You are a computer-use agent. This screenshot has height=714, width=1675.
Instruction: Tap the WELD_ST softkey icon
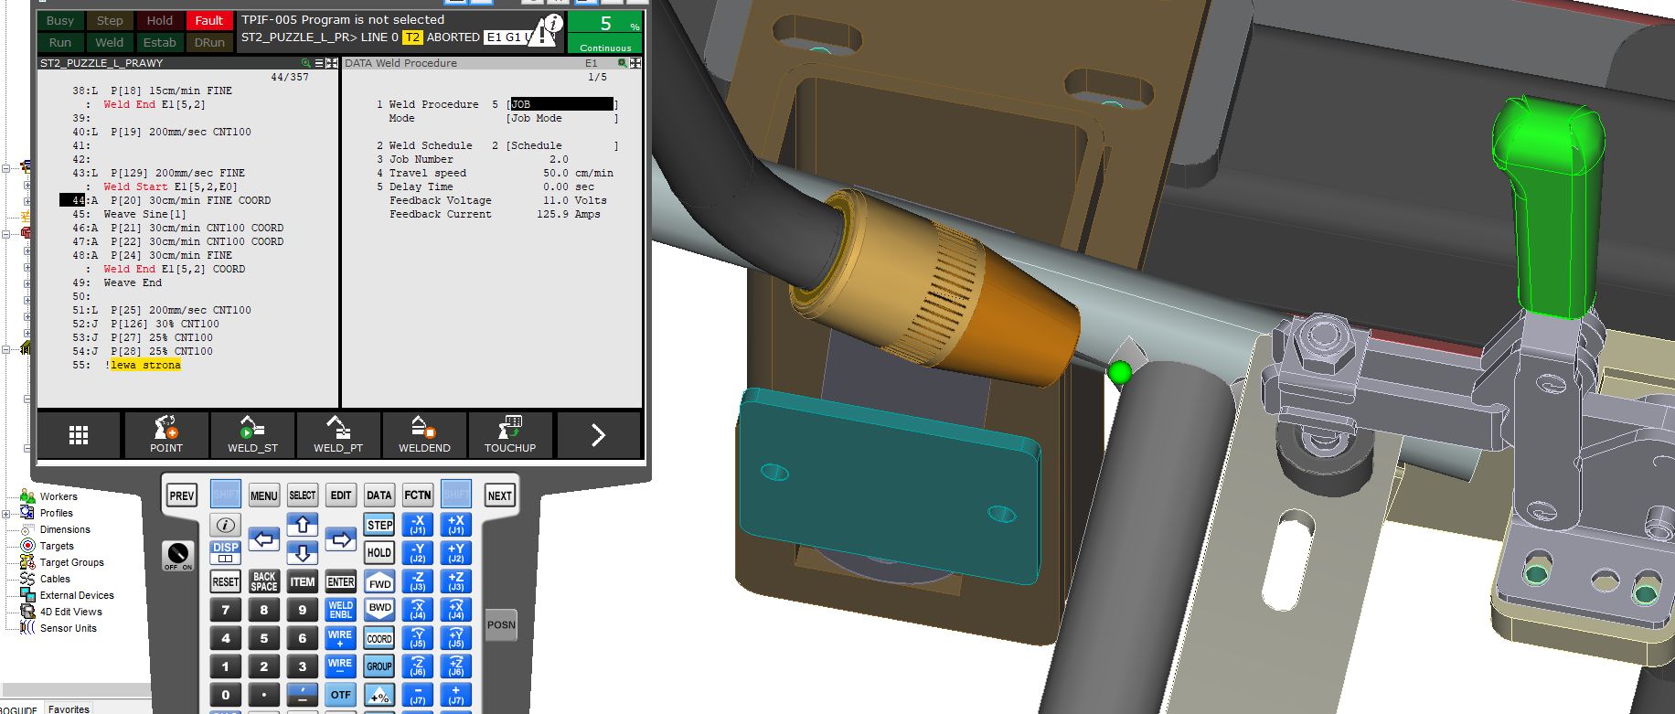[x=252, y=433]
